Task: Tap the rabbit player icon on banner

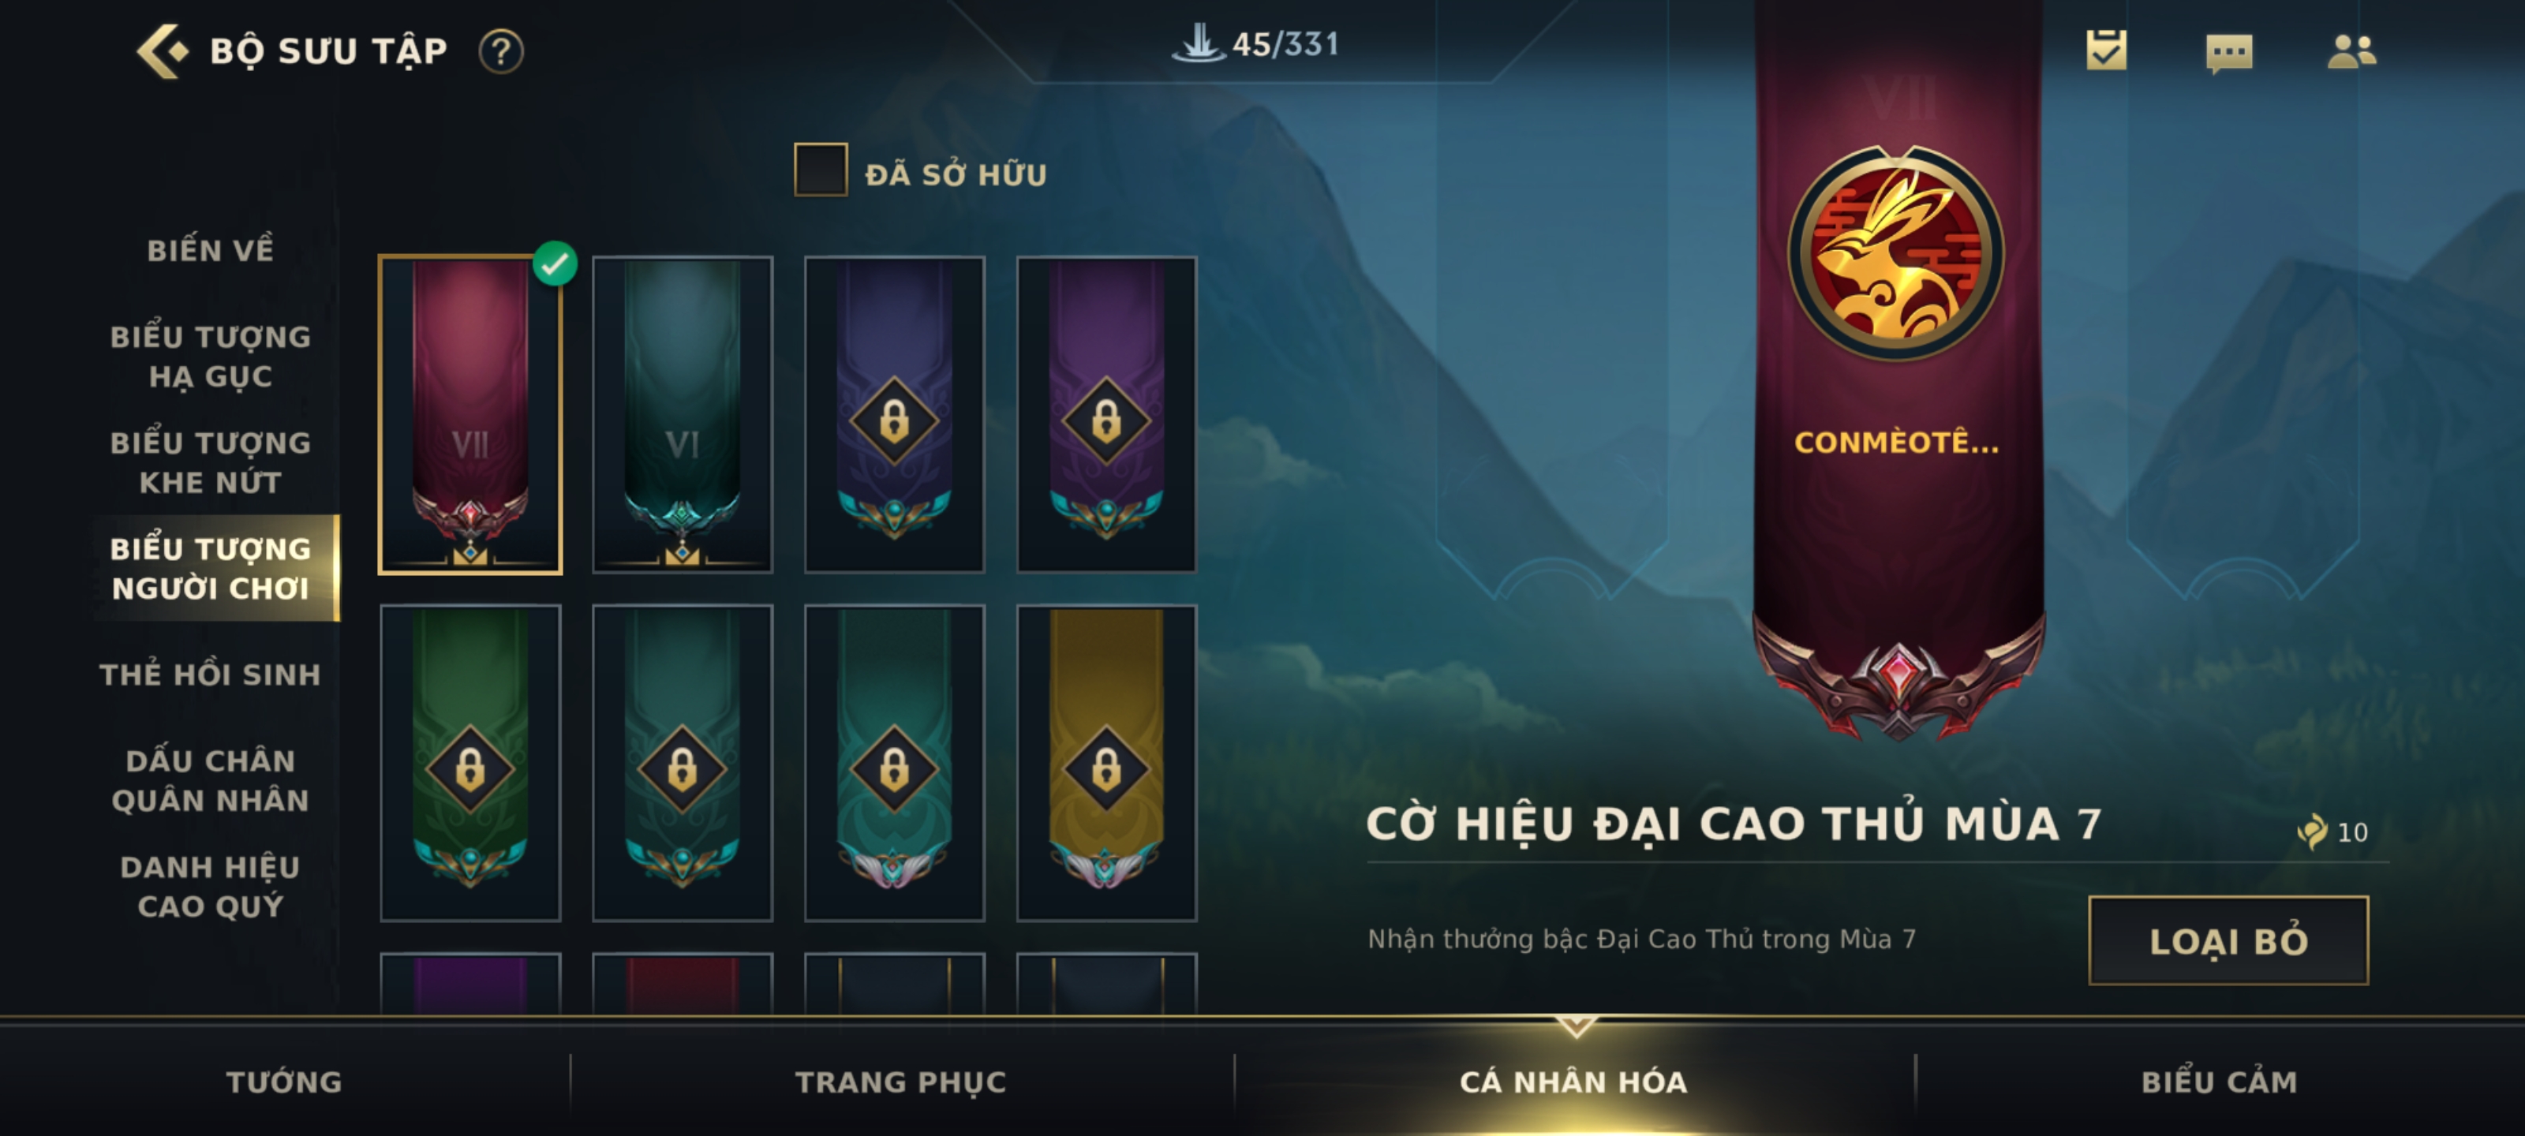Action: (1897, 254)
